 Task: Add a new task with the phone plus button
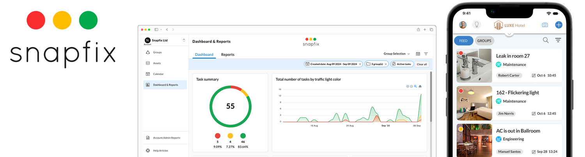pos(558,25)
